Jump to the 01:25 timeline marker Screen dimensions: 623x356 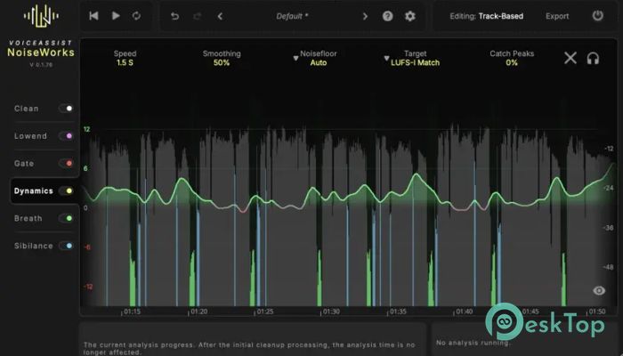(x=264, y=311)
